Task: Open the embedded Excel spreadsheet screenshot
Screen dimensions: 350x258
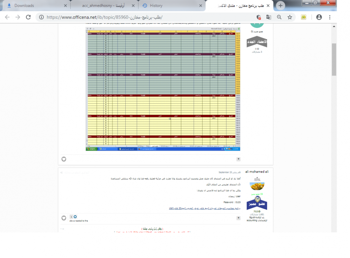Action: (x=163, y=89)
